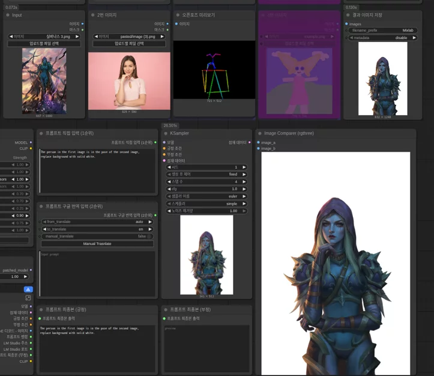Viewport: 434px width, 376px height.
Task: Toggle the 프롬프트 직접 입력 (1순위) node dot
Action: (41, 133)
